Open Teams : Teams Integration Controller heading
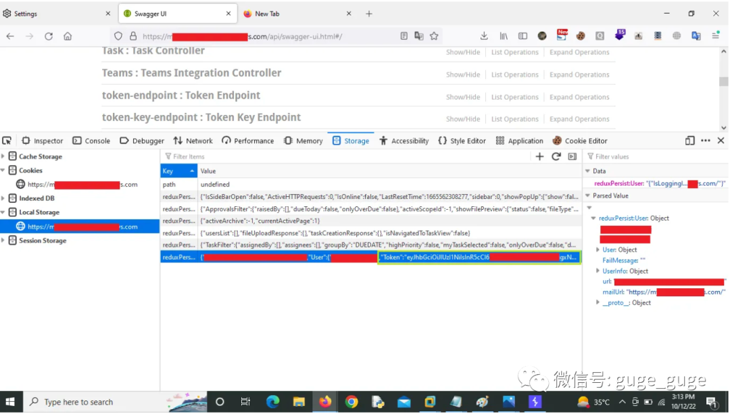The height and width of the screenshot is (414, 730). tap(191, 73)
